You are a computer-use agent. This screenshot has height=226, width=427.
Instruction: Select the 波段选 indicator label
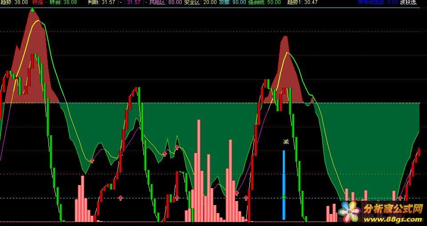[x=408, y=3]
